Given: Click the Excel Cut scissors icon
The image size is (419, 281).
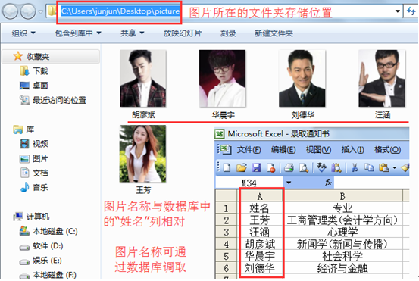Looking at the screenshot, I should tap(355, 167).
